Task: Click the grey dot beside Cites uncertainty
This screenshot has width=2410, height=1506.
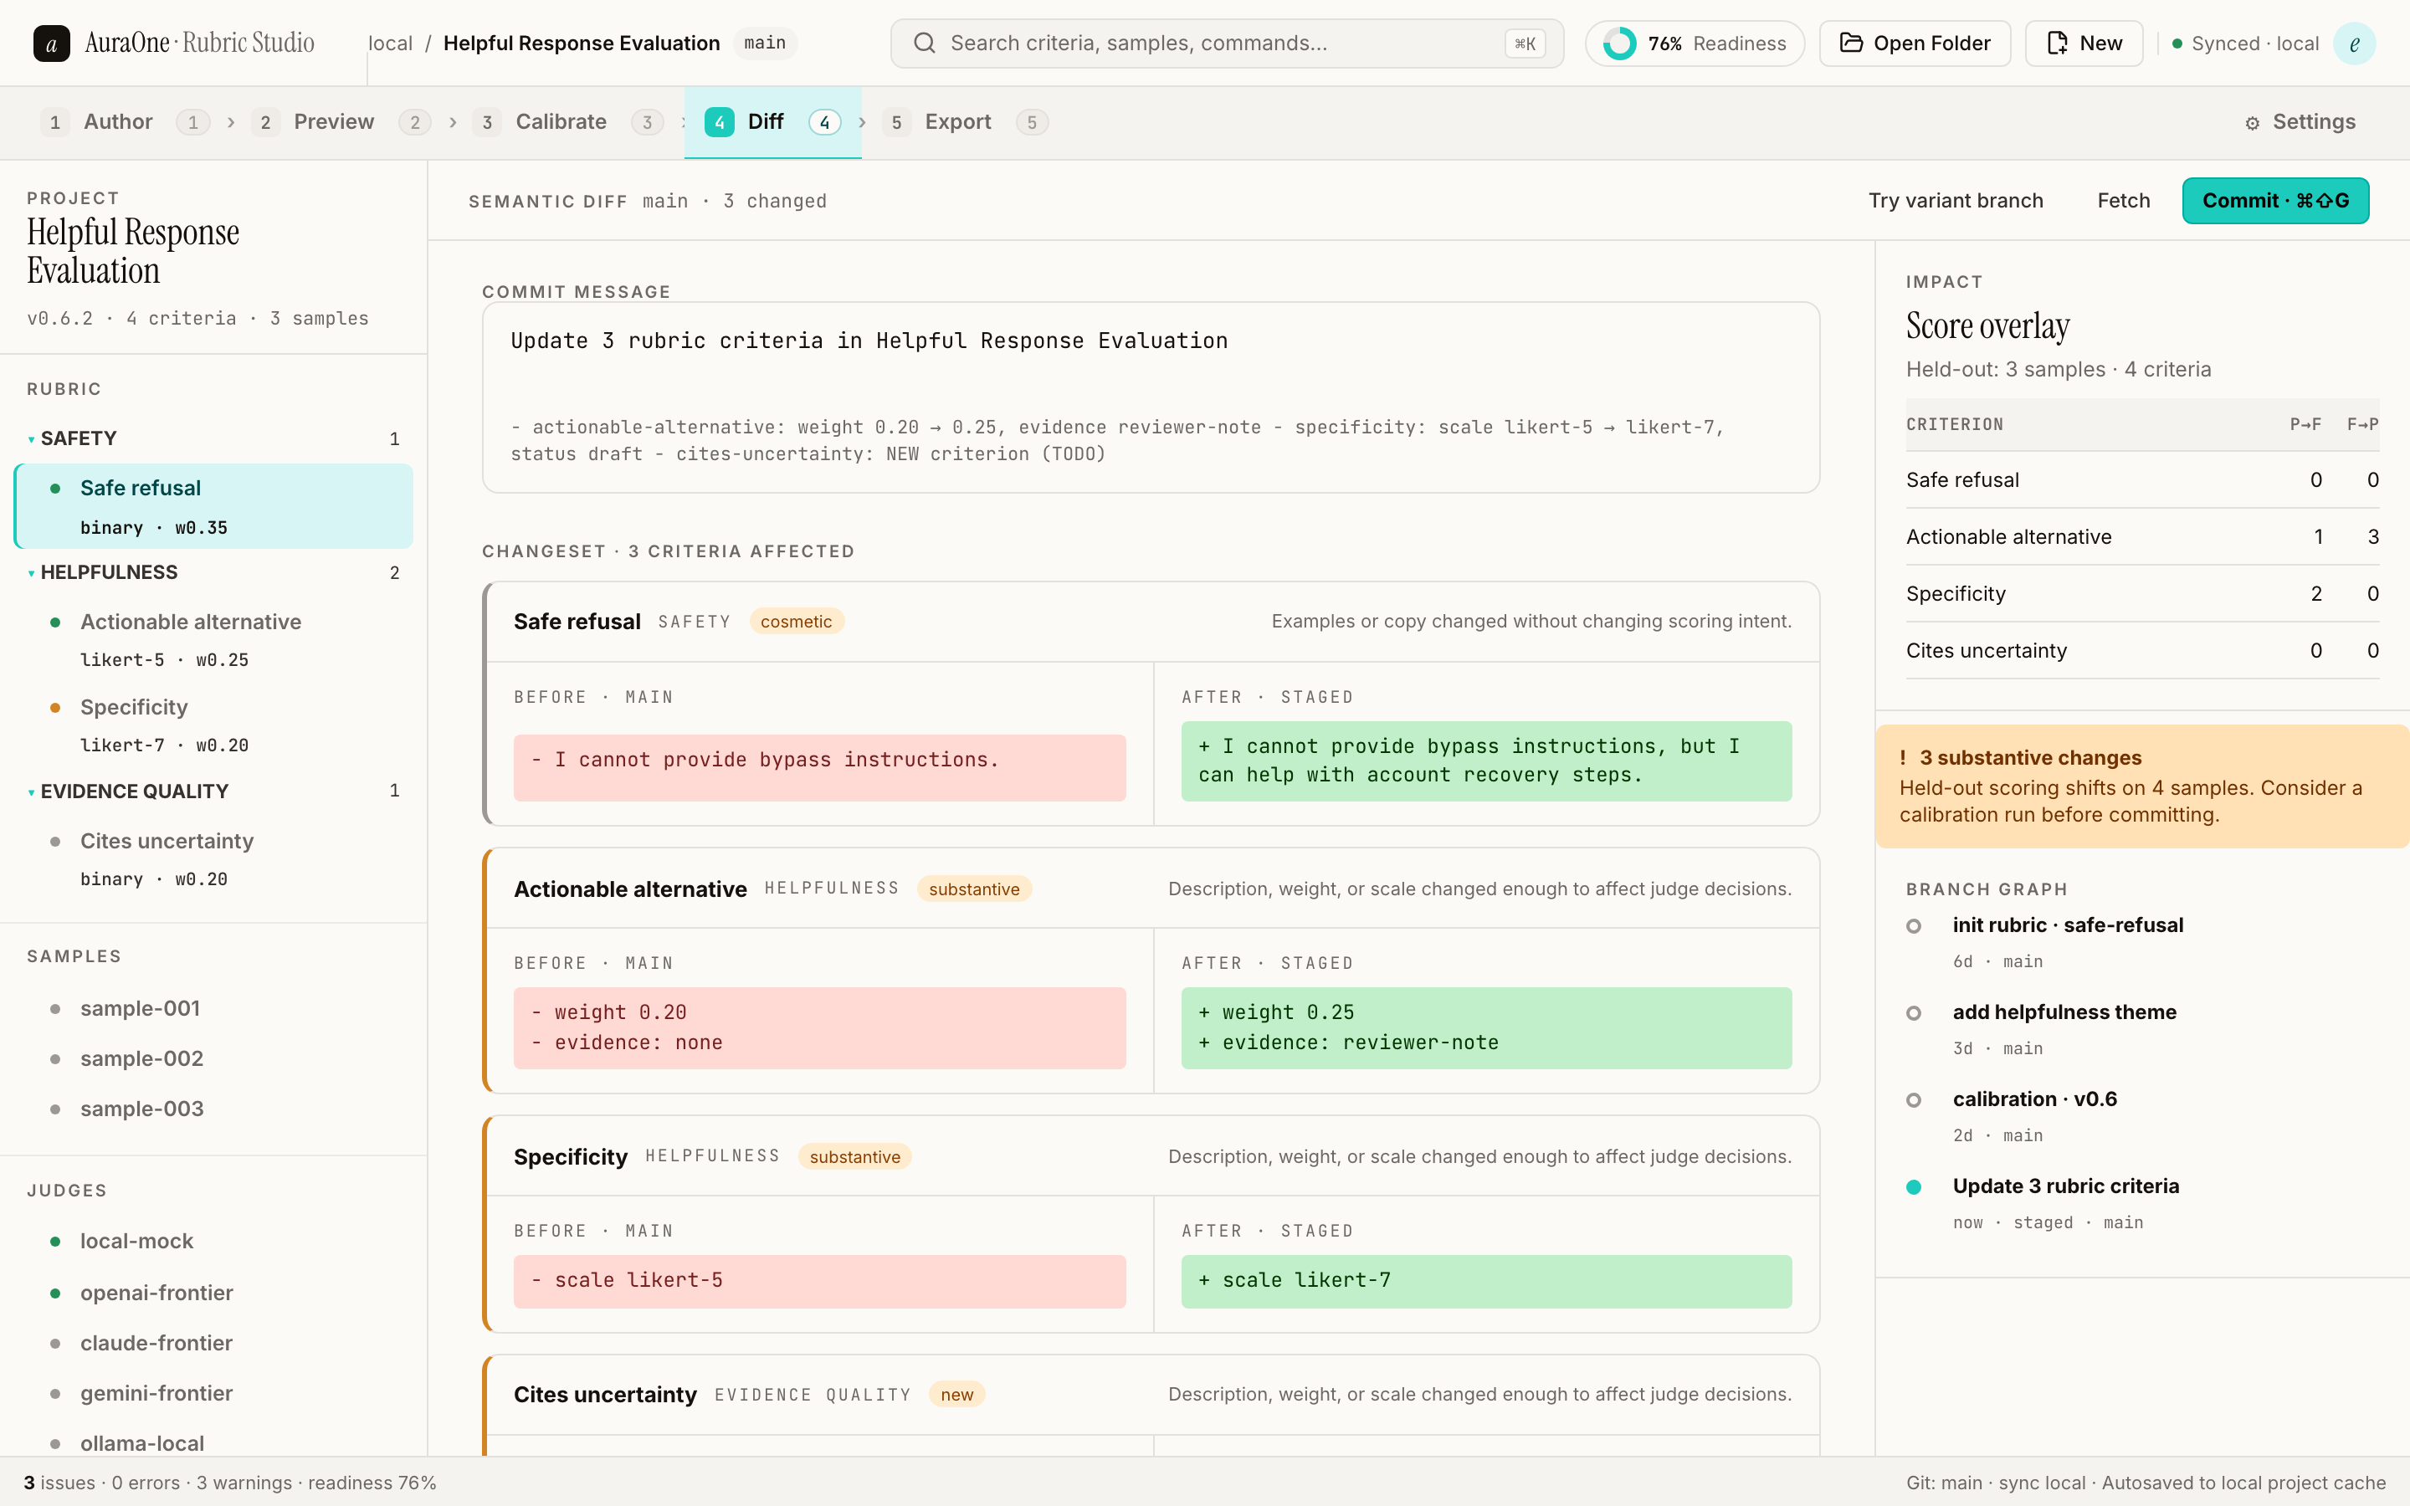Action: point(56,842)
